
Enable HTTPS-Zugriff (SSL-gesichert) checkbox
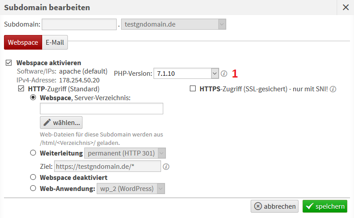point(193,89)
